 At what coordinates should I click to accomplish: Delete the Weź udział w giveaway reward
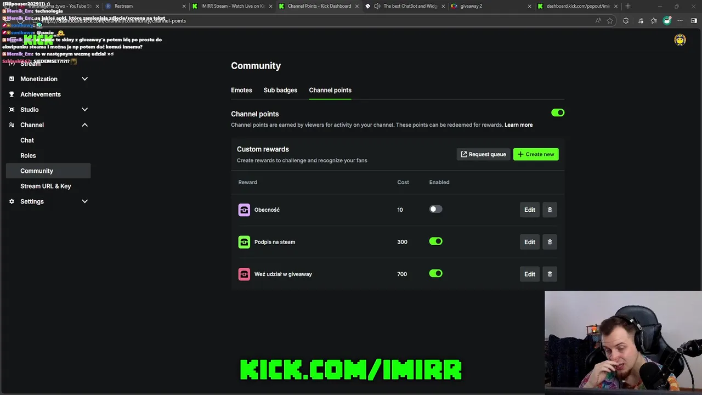(x=550, y=274)
